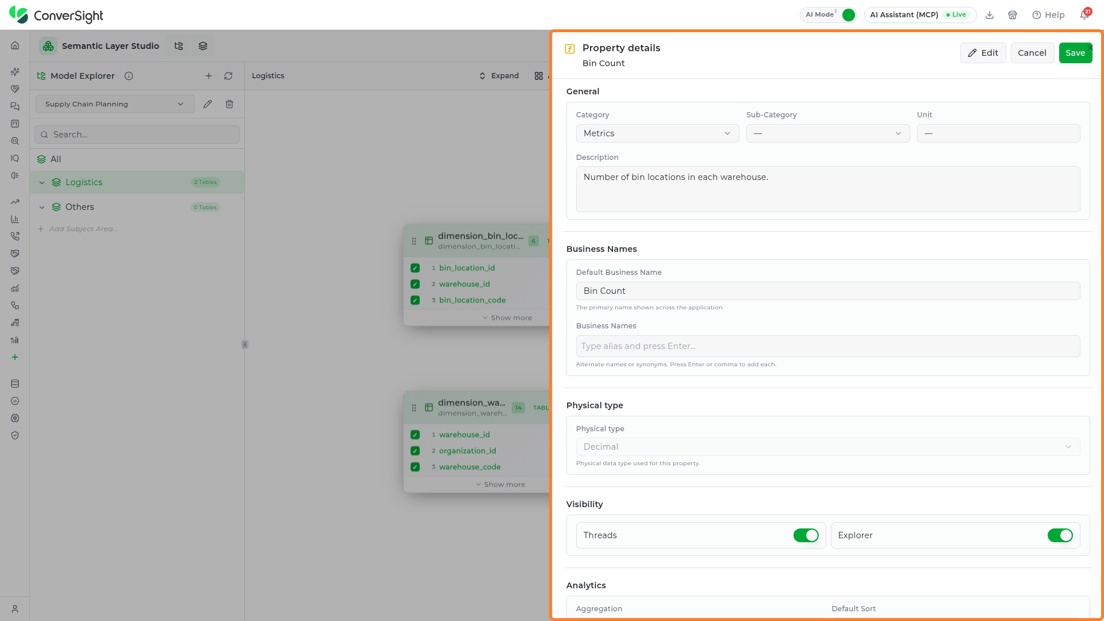Click the Edit button
1104x621 pixels.
[983, 53]
